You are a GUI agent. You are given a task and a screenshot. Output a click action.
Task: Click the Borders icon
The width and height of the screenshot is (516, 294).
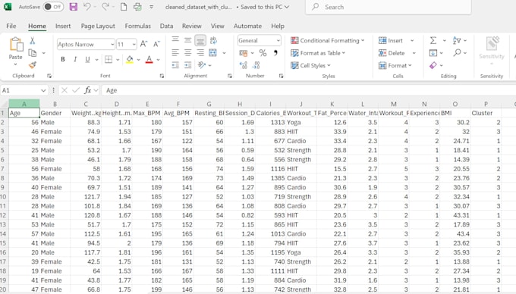point(109,59)
